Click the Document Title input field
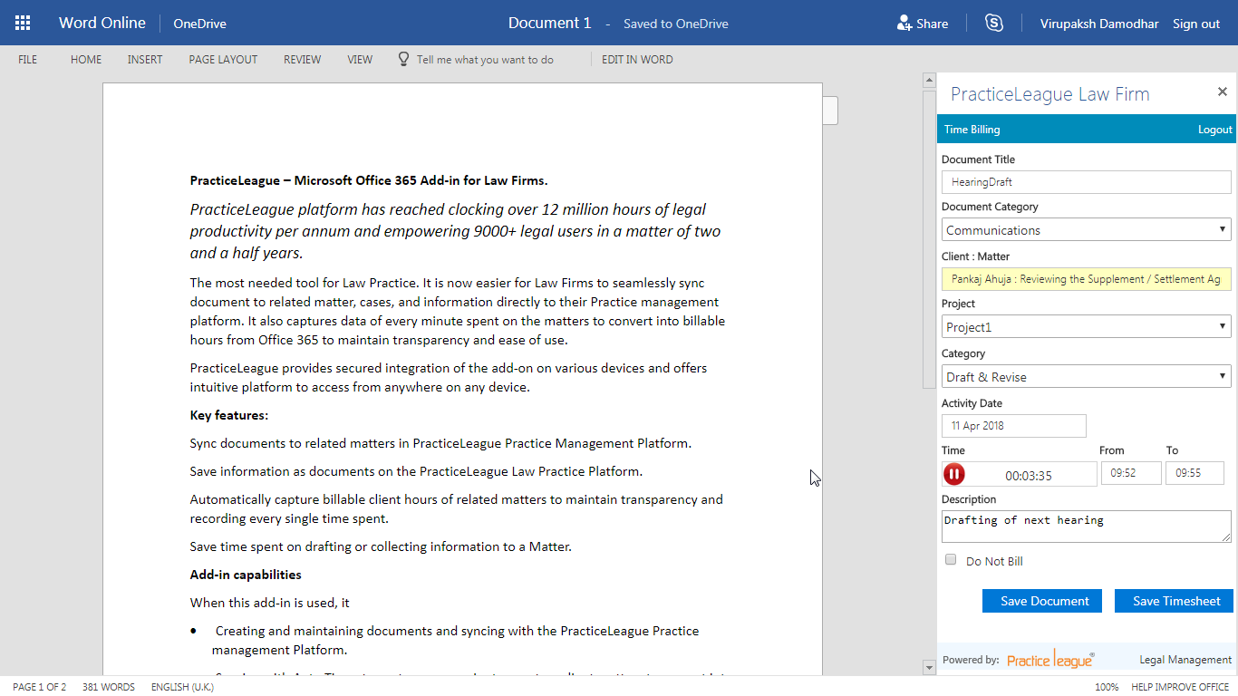 pos(1086,182)
